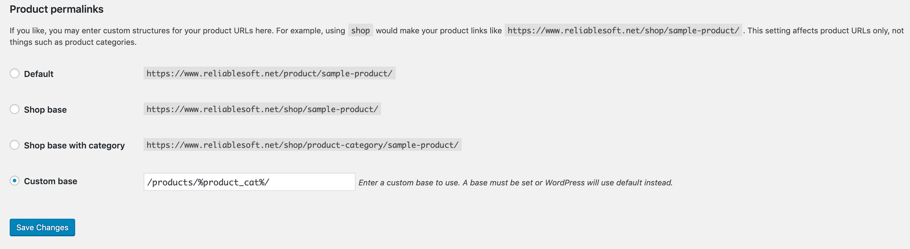
Task: Click the Custom base text input field
Action: (249, 182)
